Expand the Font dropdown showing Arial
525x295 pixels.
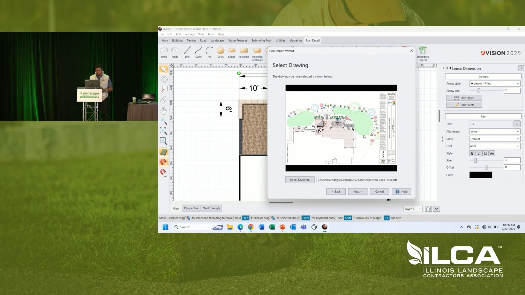click(x=494, y=146)
